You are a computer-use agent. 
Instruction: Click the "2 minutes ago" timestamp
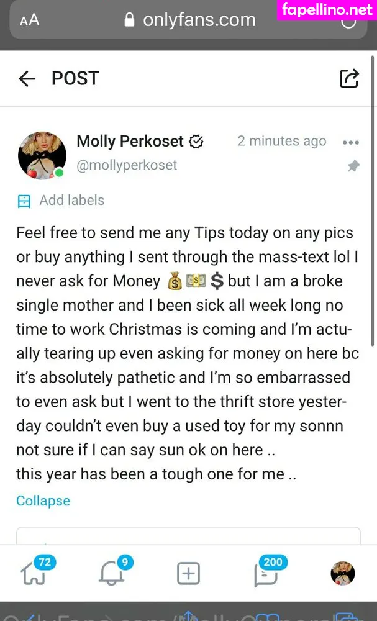[x=281, y=141]
